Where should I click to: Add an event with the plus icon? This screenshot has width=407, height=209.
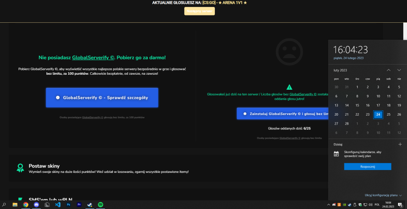(400, 144)
